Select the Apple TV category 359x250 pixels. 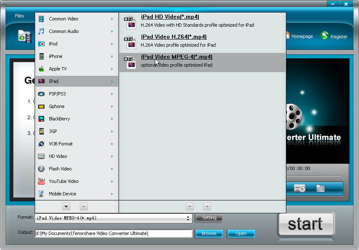[x=77, y=69]
